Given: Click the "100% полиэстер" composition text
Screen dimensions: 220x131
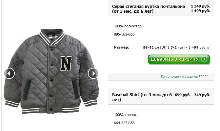Looking at the screenshot, I should (x=129, y=26).
